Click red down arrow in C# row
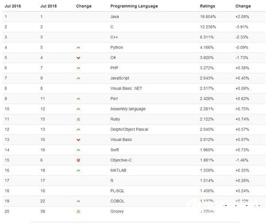The width and height of the screenshot is (266, 224). [x=78, y=58]
